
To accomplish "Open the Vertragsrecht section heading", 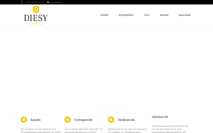I will (83, 120).
